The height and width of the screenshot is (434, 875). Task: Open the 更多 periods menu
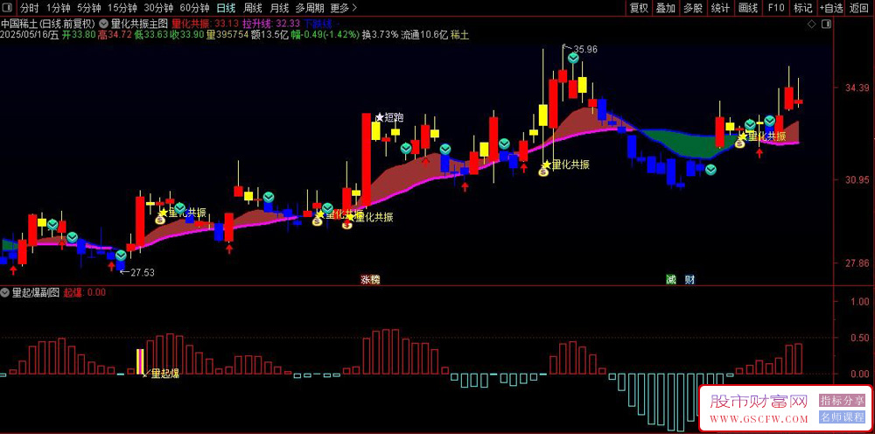pyautogui.click(x=343, y=9)
